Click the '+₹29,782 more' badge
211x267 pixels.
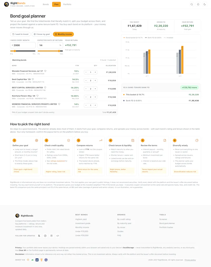189,88
